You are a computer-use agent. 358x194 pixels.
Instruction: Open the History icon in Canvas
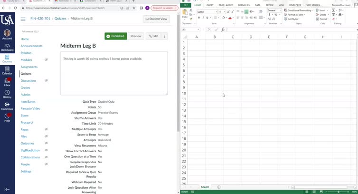[7, 94]
